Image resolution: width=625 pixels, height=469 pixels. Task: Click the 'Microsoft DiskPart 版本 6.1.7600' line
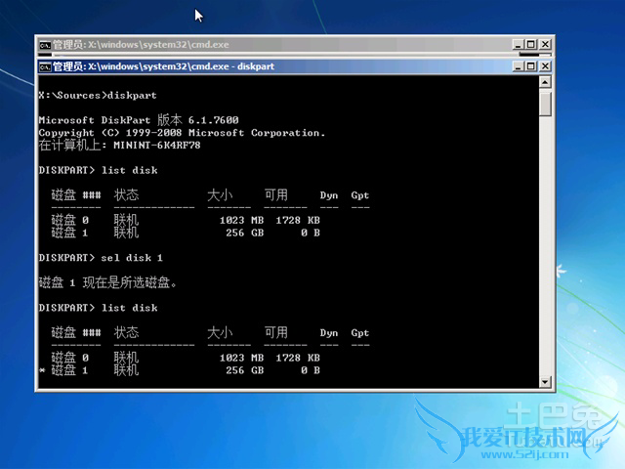(139, 119)
